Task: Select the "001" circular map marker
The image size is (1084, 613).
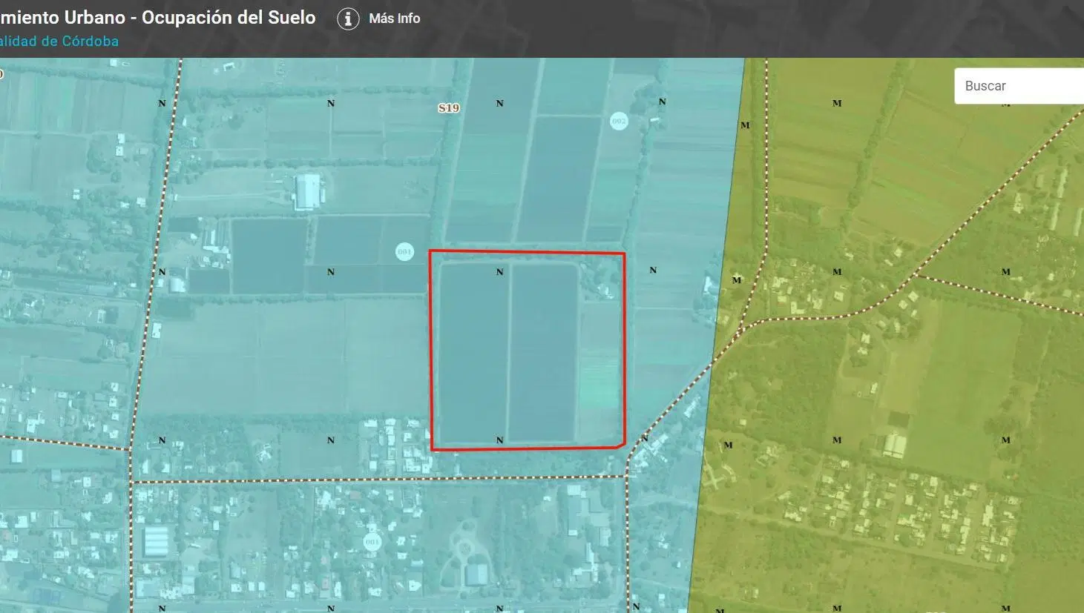Action: pyautogui.click(x=372, y=542)
